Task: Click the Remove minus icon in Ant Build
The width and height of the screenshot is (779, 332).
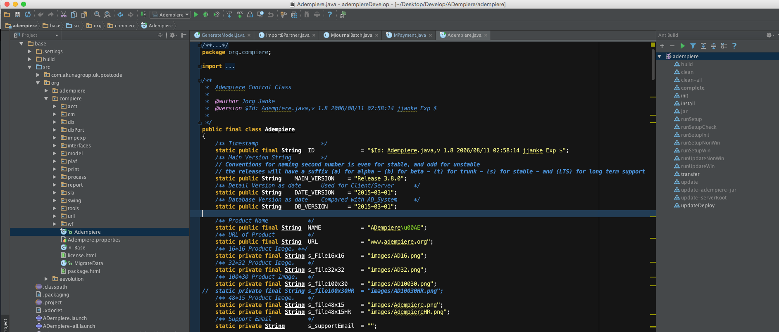Action: click(672, 46)
